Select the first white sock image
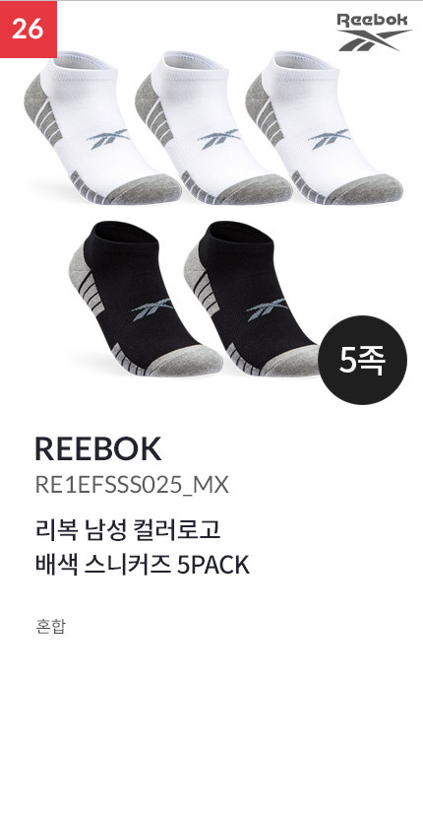Image resolution: width=423 pixels, height=817 pixels. [x=102, y=127]
